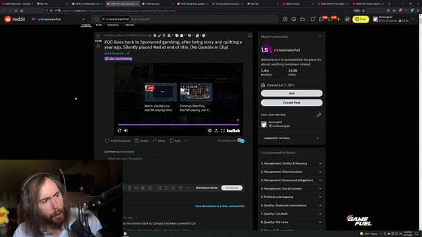
Task: Open the chat icon in Reddit header
Action: pos(321,19)
